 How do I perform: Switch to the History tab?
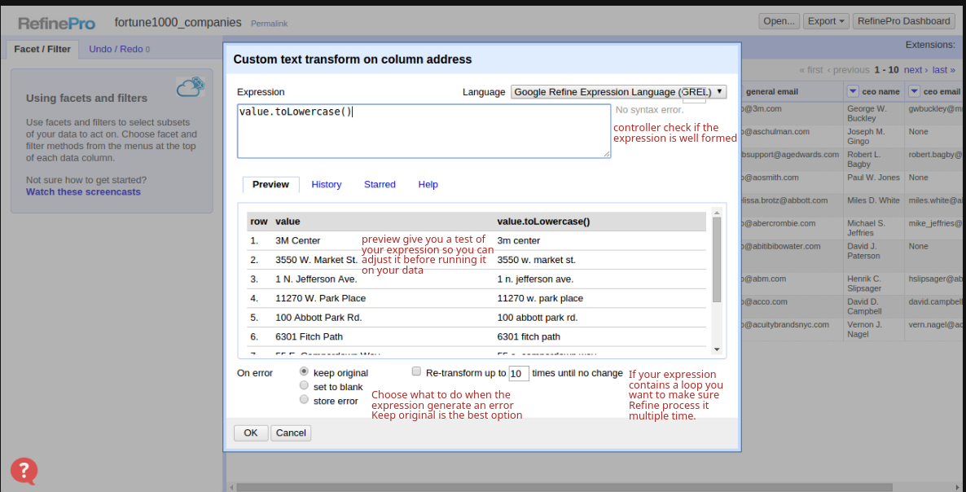[327, 185]
